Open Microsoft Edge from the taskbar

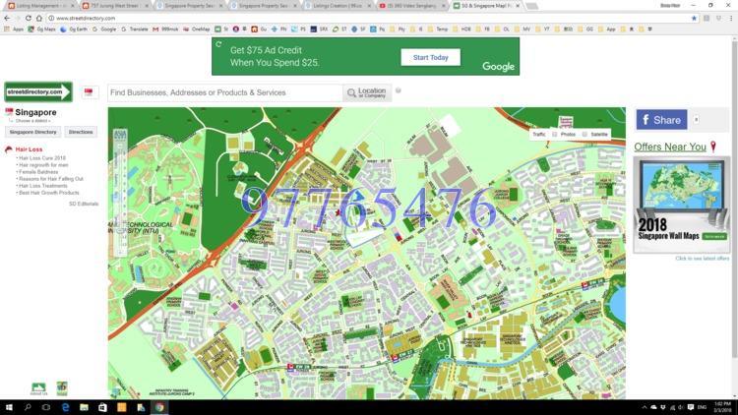(x=65, y=407)
